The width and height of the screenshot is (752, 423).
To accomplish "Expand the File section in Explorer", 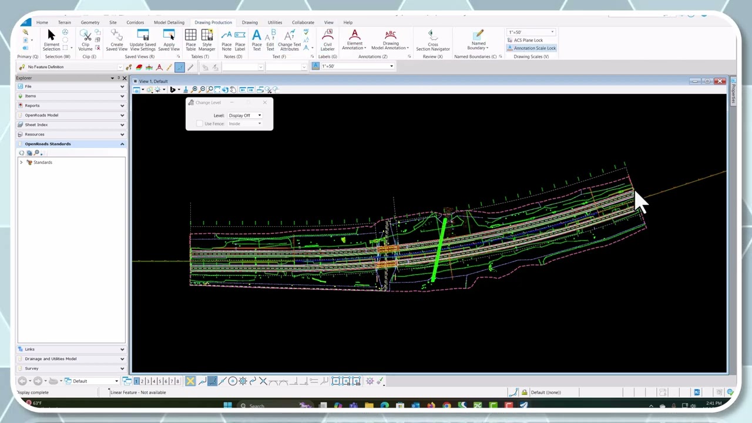I will [x=71, y=86].
